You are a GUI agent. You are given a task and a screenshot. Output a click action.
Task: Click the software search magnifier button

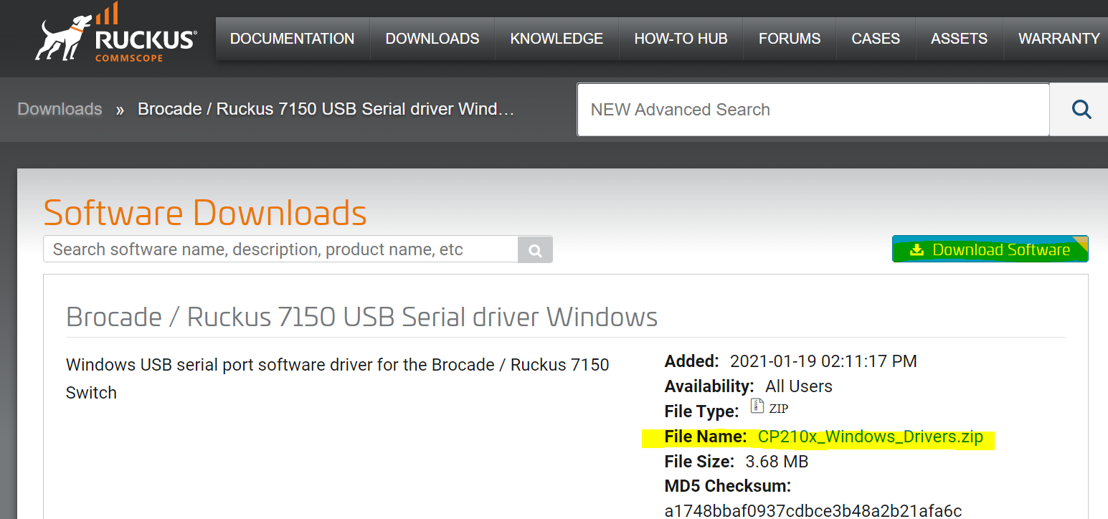coord(535,249)
